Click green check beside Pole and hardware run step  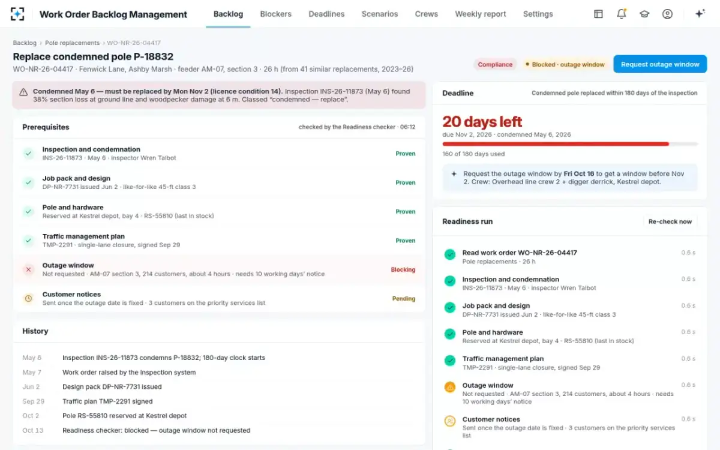click(450, 334)
